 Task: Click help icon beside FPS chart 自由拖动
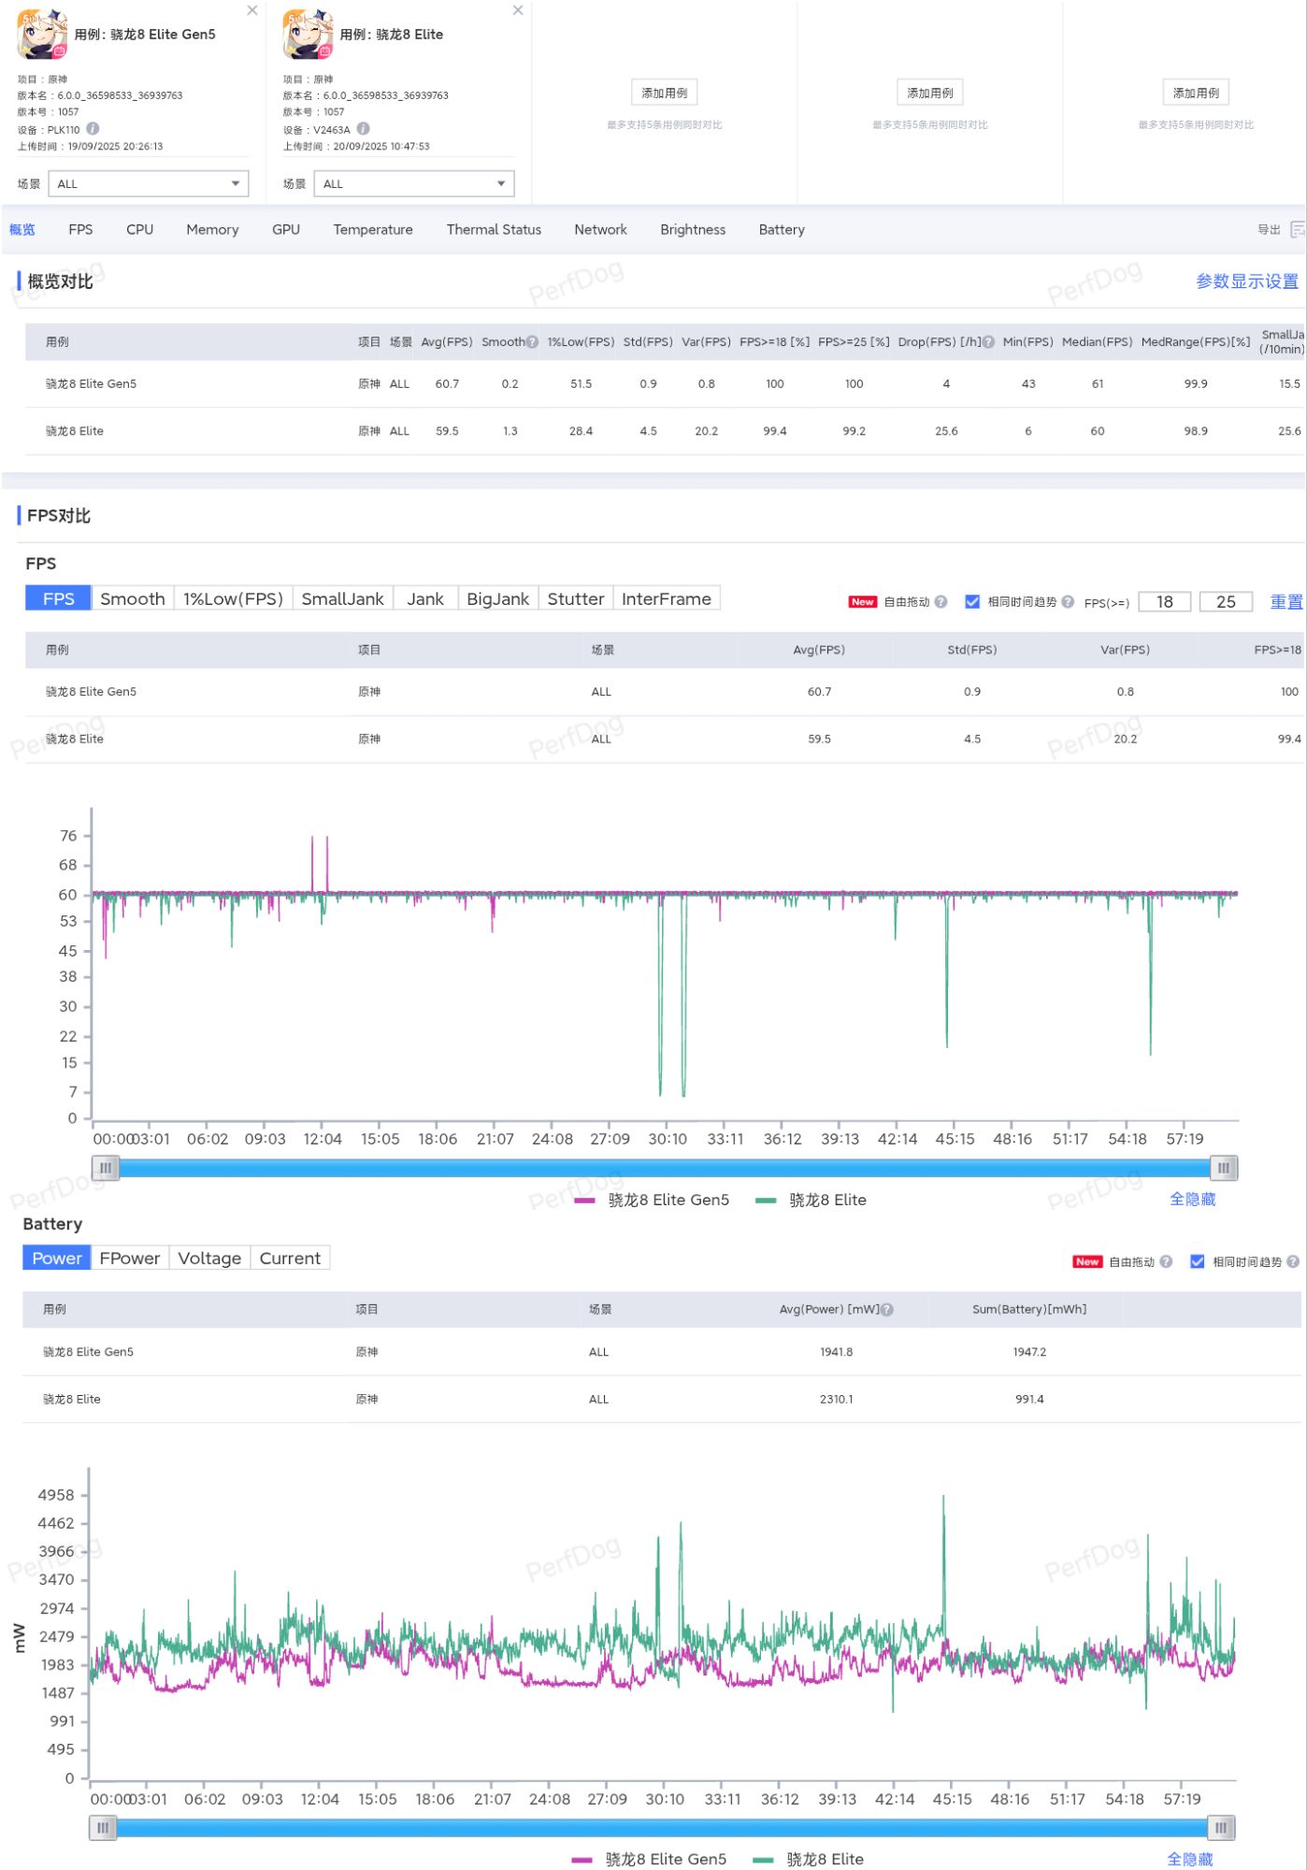[941, 602]
